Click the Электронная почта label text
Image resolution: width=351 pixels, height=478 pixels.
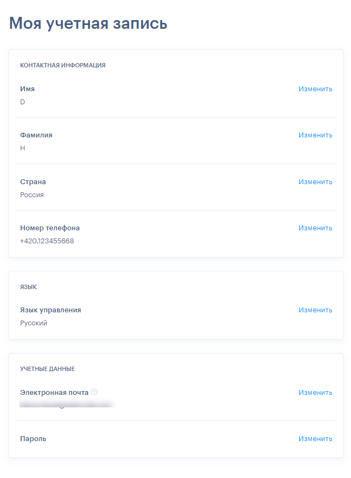coord(54,393)
